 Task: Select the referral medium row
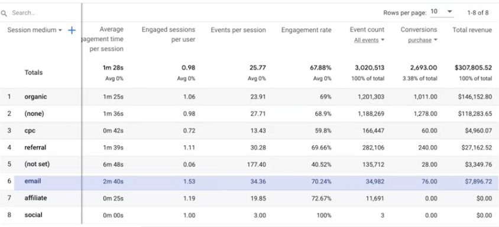249,147
